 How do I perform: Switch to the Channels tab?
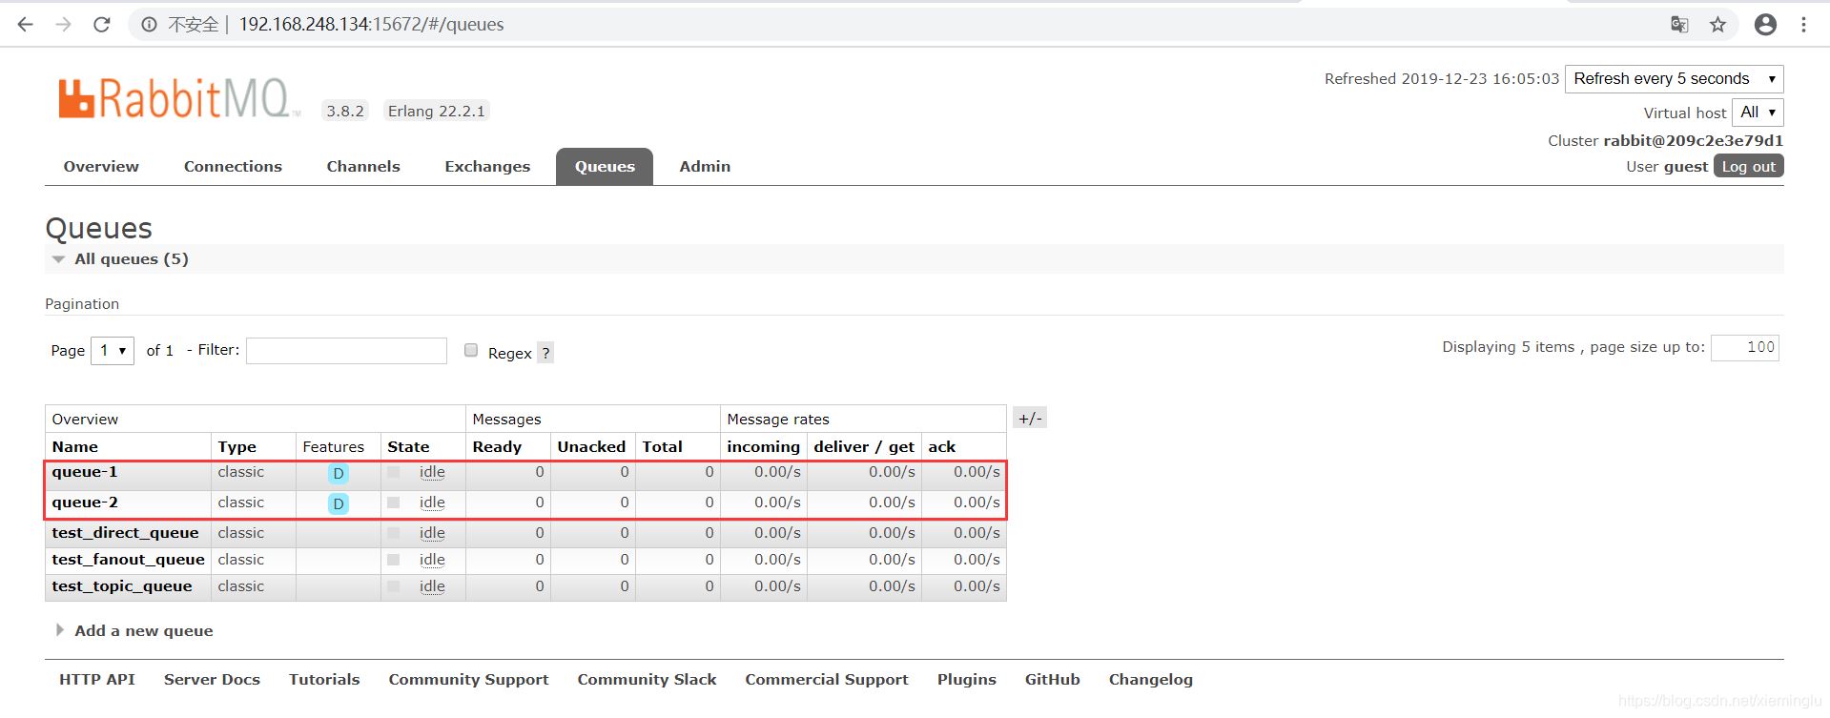363,166
